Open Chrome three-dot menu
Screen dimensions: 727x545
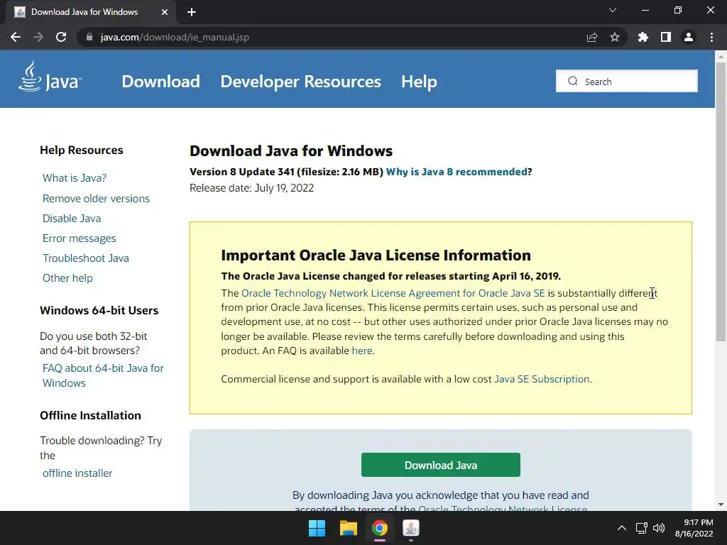[x=711, y=37]
